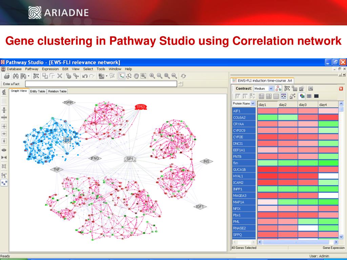Click the day1 heatmap cell for fxn
Image resolution: width=347 pixels, height=260 pixels.
click(x=268, y=163)
